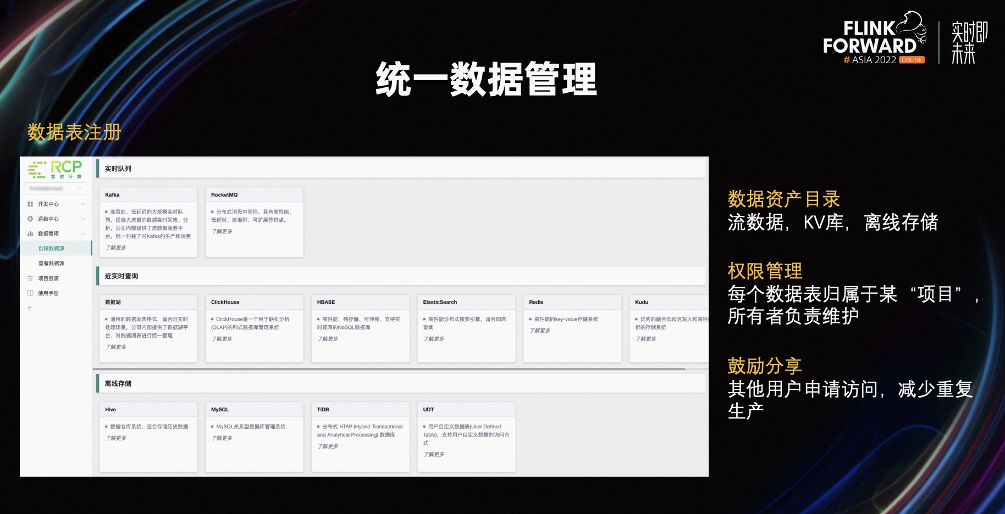Click the slide title 统一数据管理
Screen dimensions: 1005x514
(x=487, y=79)
